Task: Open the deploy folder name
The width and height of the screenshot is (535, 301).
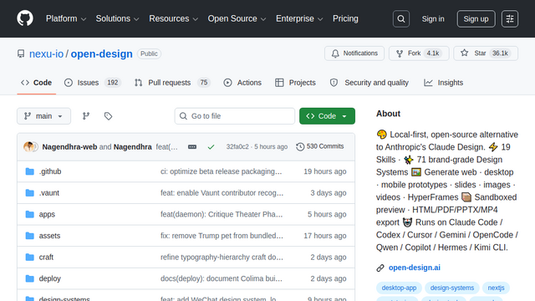Action: pyautogui.click(x=50, y=278)
